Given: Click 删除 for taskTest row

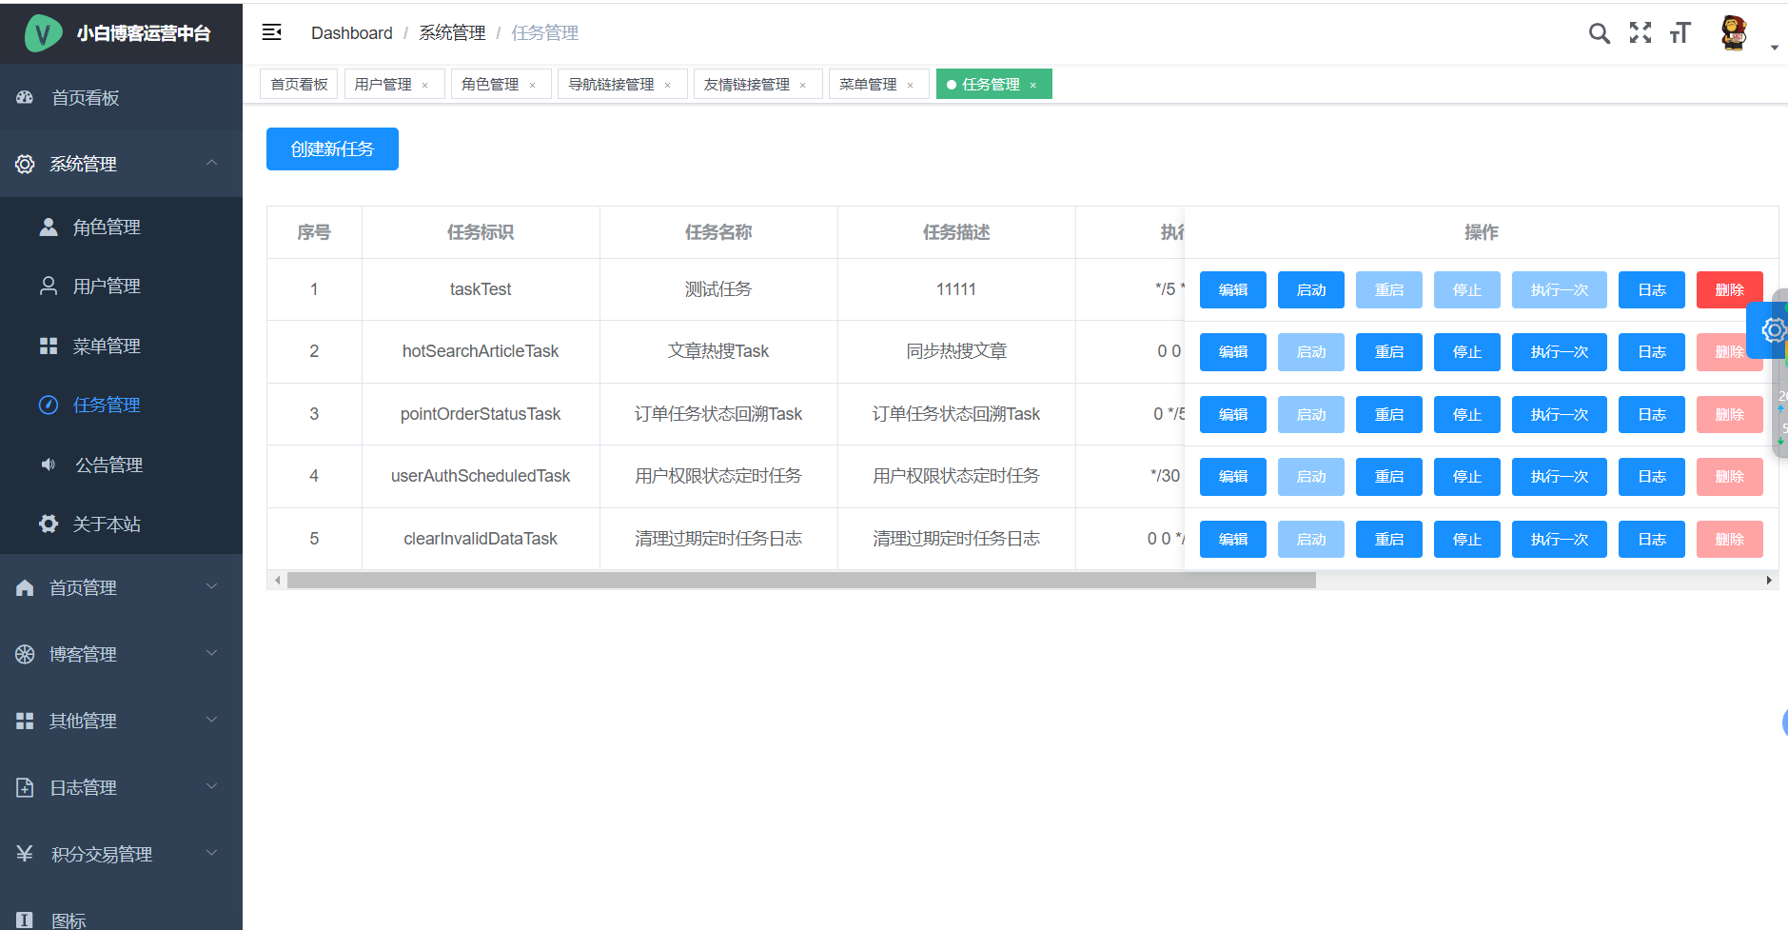Looking at the screenshot, I should click(1730, 289).
